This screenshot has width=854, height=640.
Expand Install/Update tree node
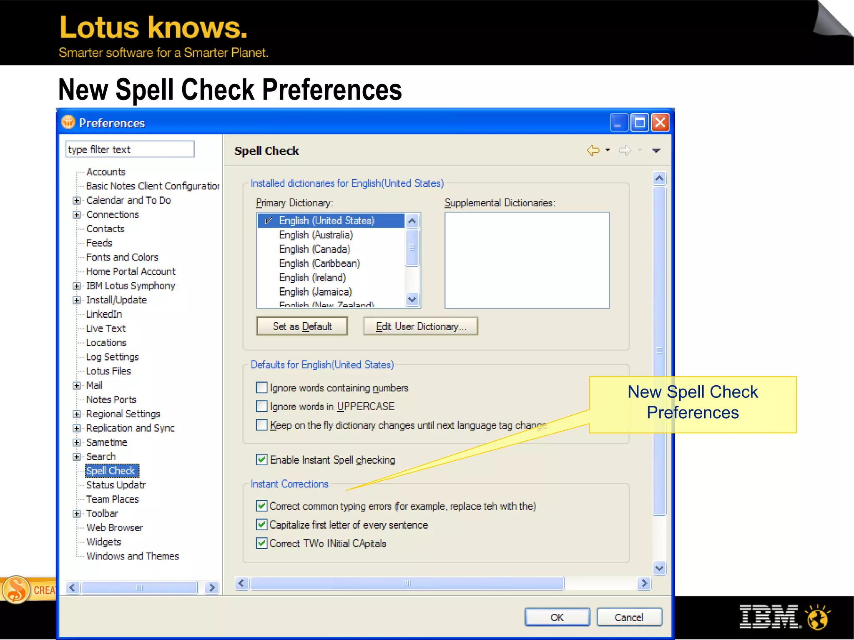pos(76,300)
